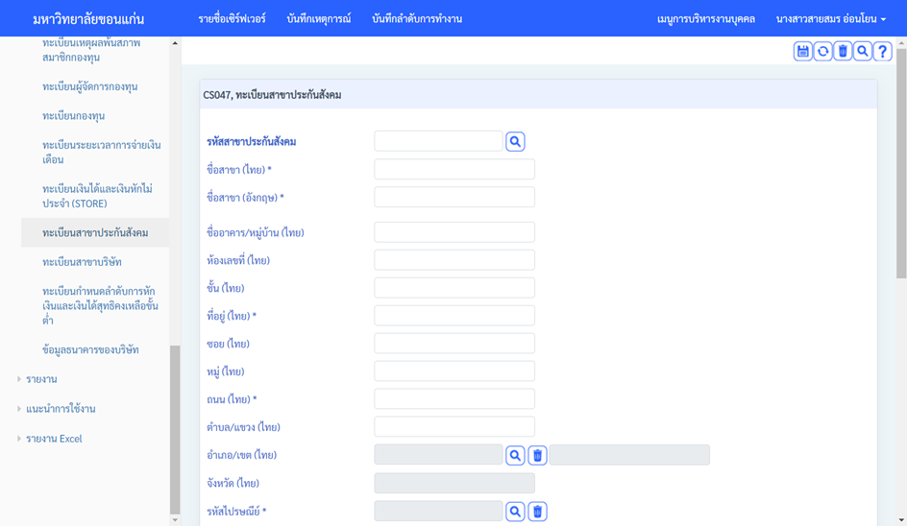Open รายชื่อเซิร์ฟเวอร์ in the top menu
The image size is (907, 526).
pyautogui.click(x=232, y=19)
